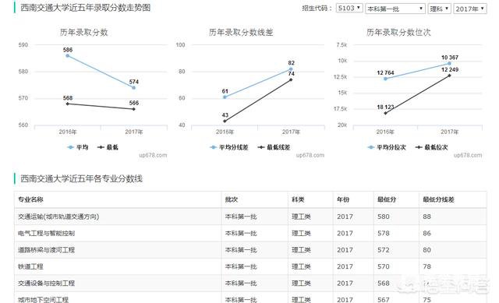Click 西南交通大学近五年各专业分数线 heading
Viewport: 499px width, 303px height.
(x=81, y=178)
